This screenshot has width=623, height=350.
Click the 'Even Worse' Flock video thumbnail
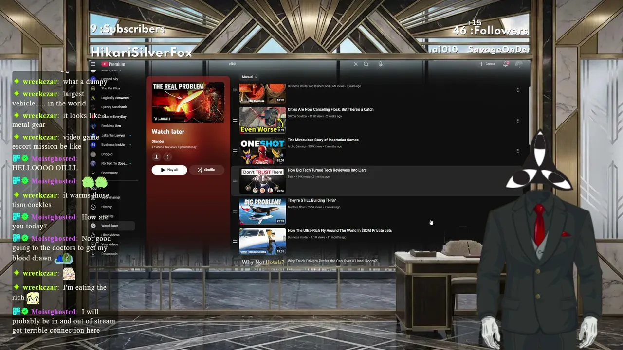(x=262, y=120)
